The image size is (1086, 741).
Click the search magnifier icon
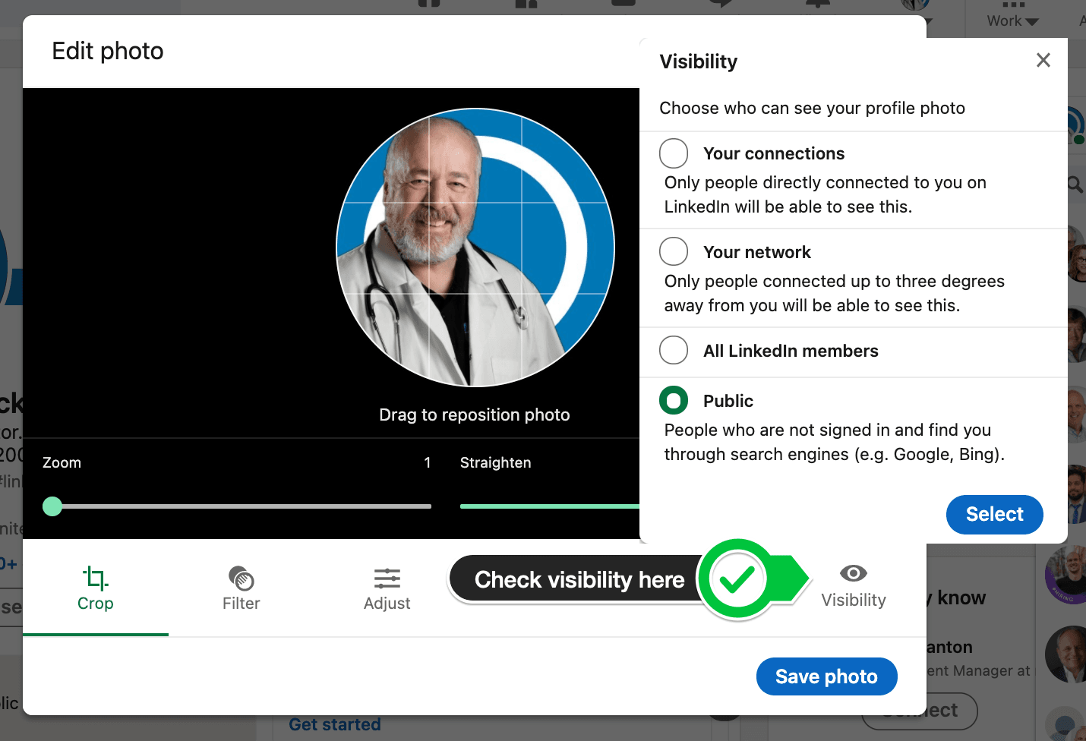(1075, 184)
